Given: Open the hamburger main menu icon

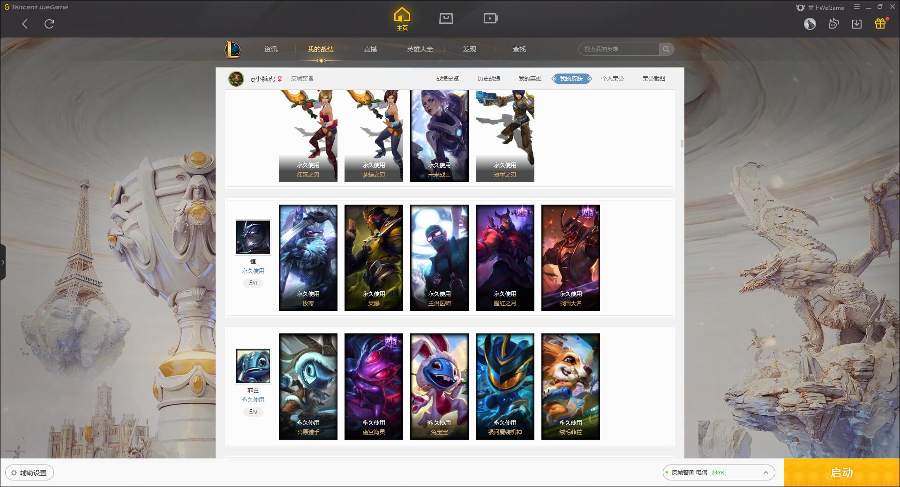Looking at the screenshot, I should [857, 7].
